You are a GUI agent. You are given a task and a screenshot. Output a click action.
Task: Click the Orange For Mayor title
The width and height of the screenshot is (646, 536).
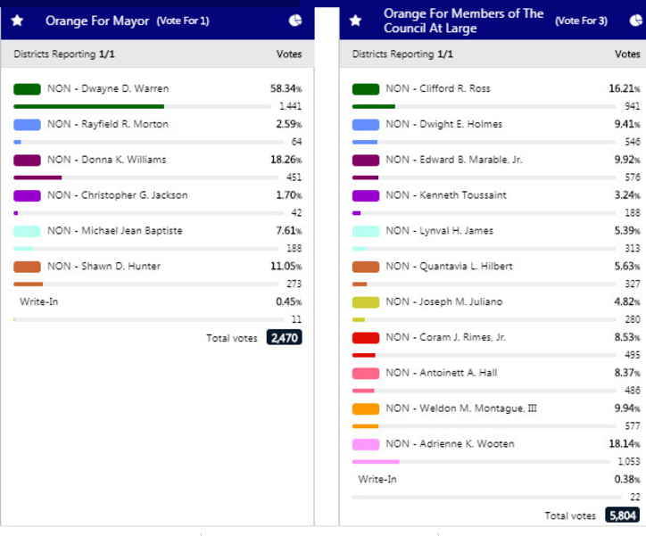point(97,21)
